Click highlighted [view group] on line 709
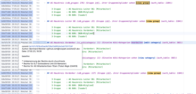Viewport: 196px width, 94px height. click(153, 21)
